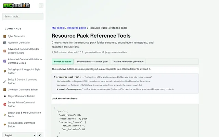
Task: Select the pack.png tree entry
Action: 62,85
